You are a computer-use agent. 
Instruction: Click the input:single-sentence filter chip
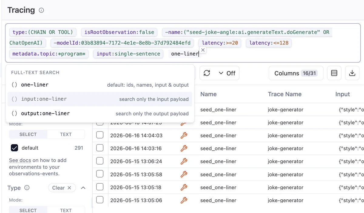coord(128,54)
